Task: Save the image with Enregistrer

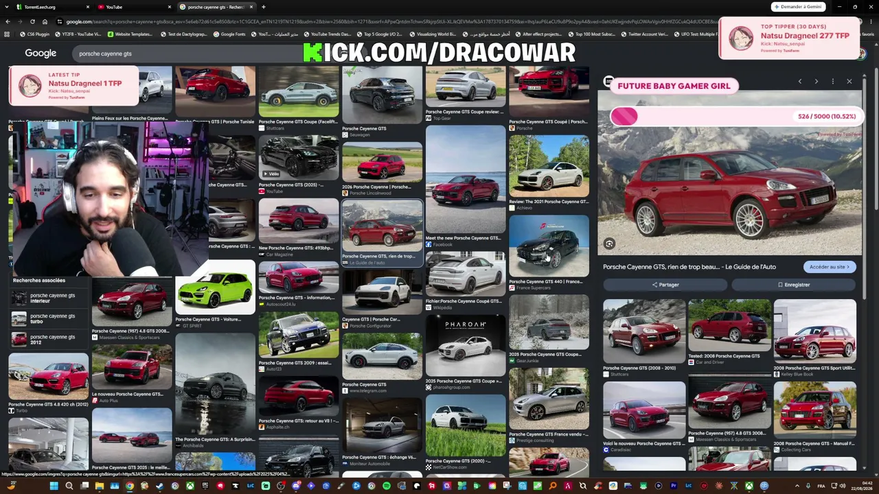Action: (794, 285)
